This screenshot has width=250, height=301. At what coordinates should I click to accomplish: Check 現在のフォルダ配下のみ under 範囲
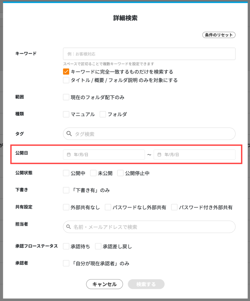pos(66,97)
